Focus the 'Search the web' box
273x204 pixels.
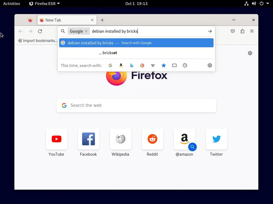tap(136, 105)
